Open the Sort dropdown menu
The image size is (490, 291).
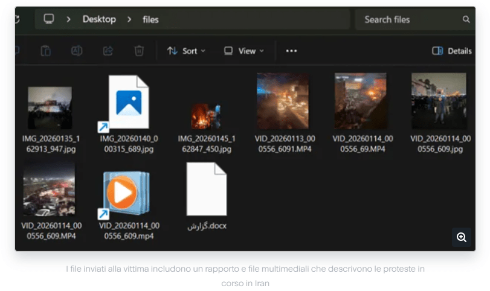186,51
